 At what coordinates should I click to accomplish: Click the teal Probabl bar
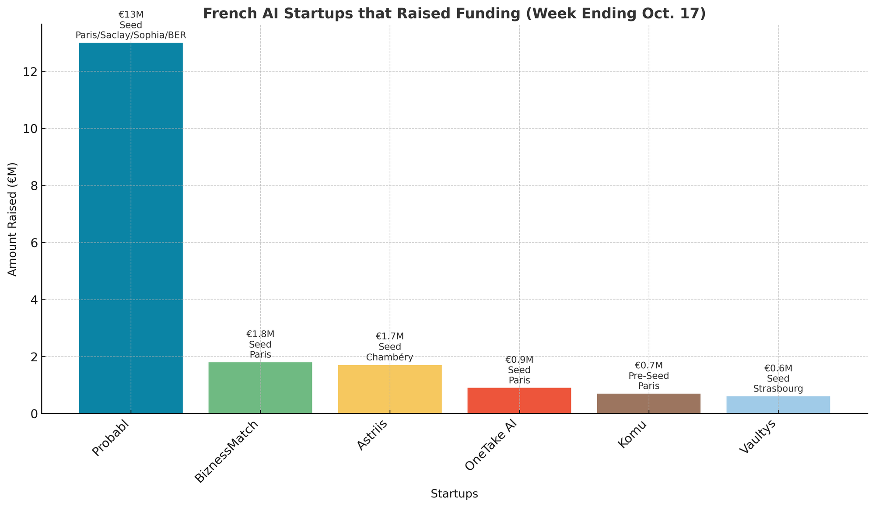(x=131, y=227)
